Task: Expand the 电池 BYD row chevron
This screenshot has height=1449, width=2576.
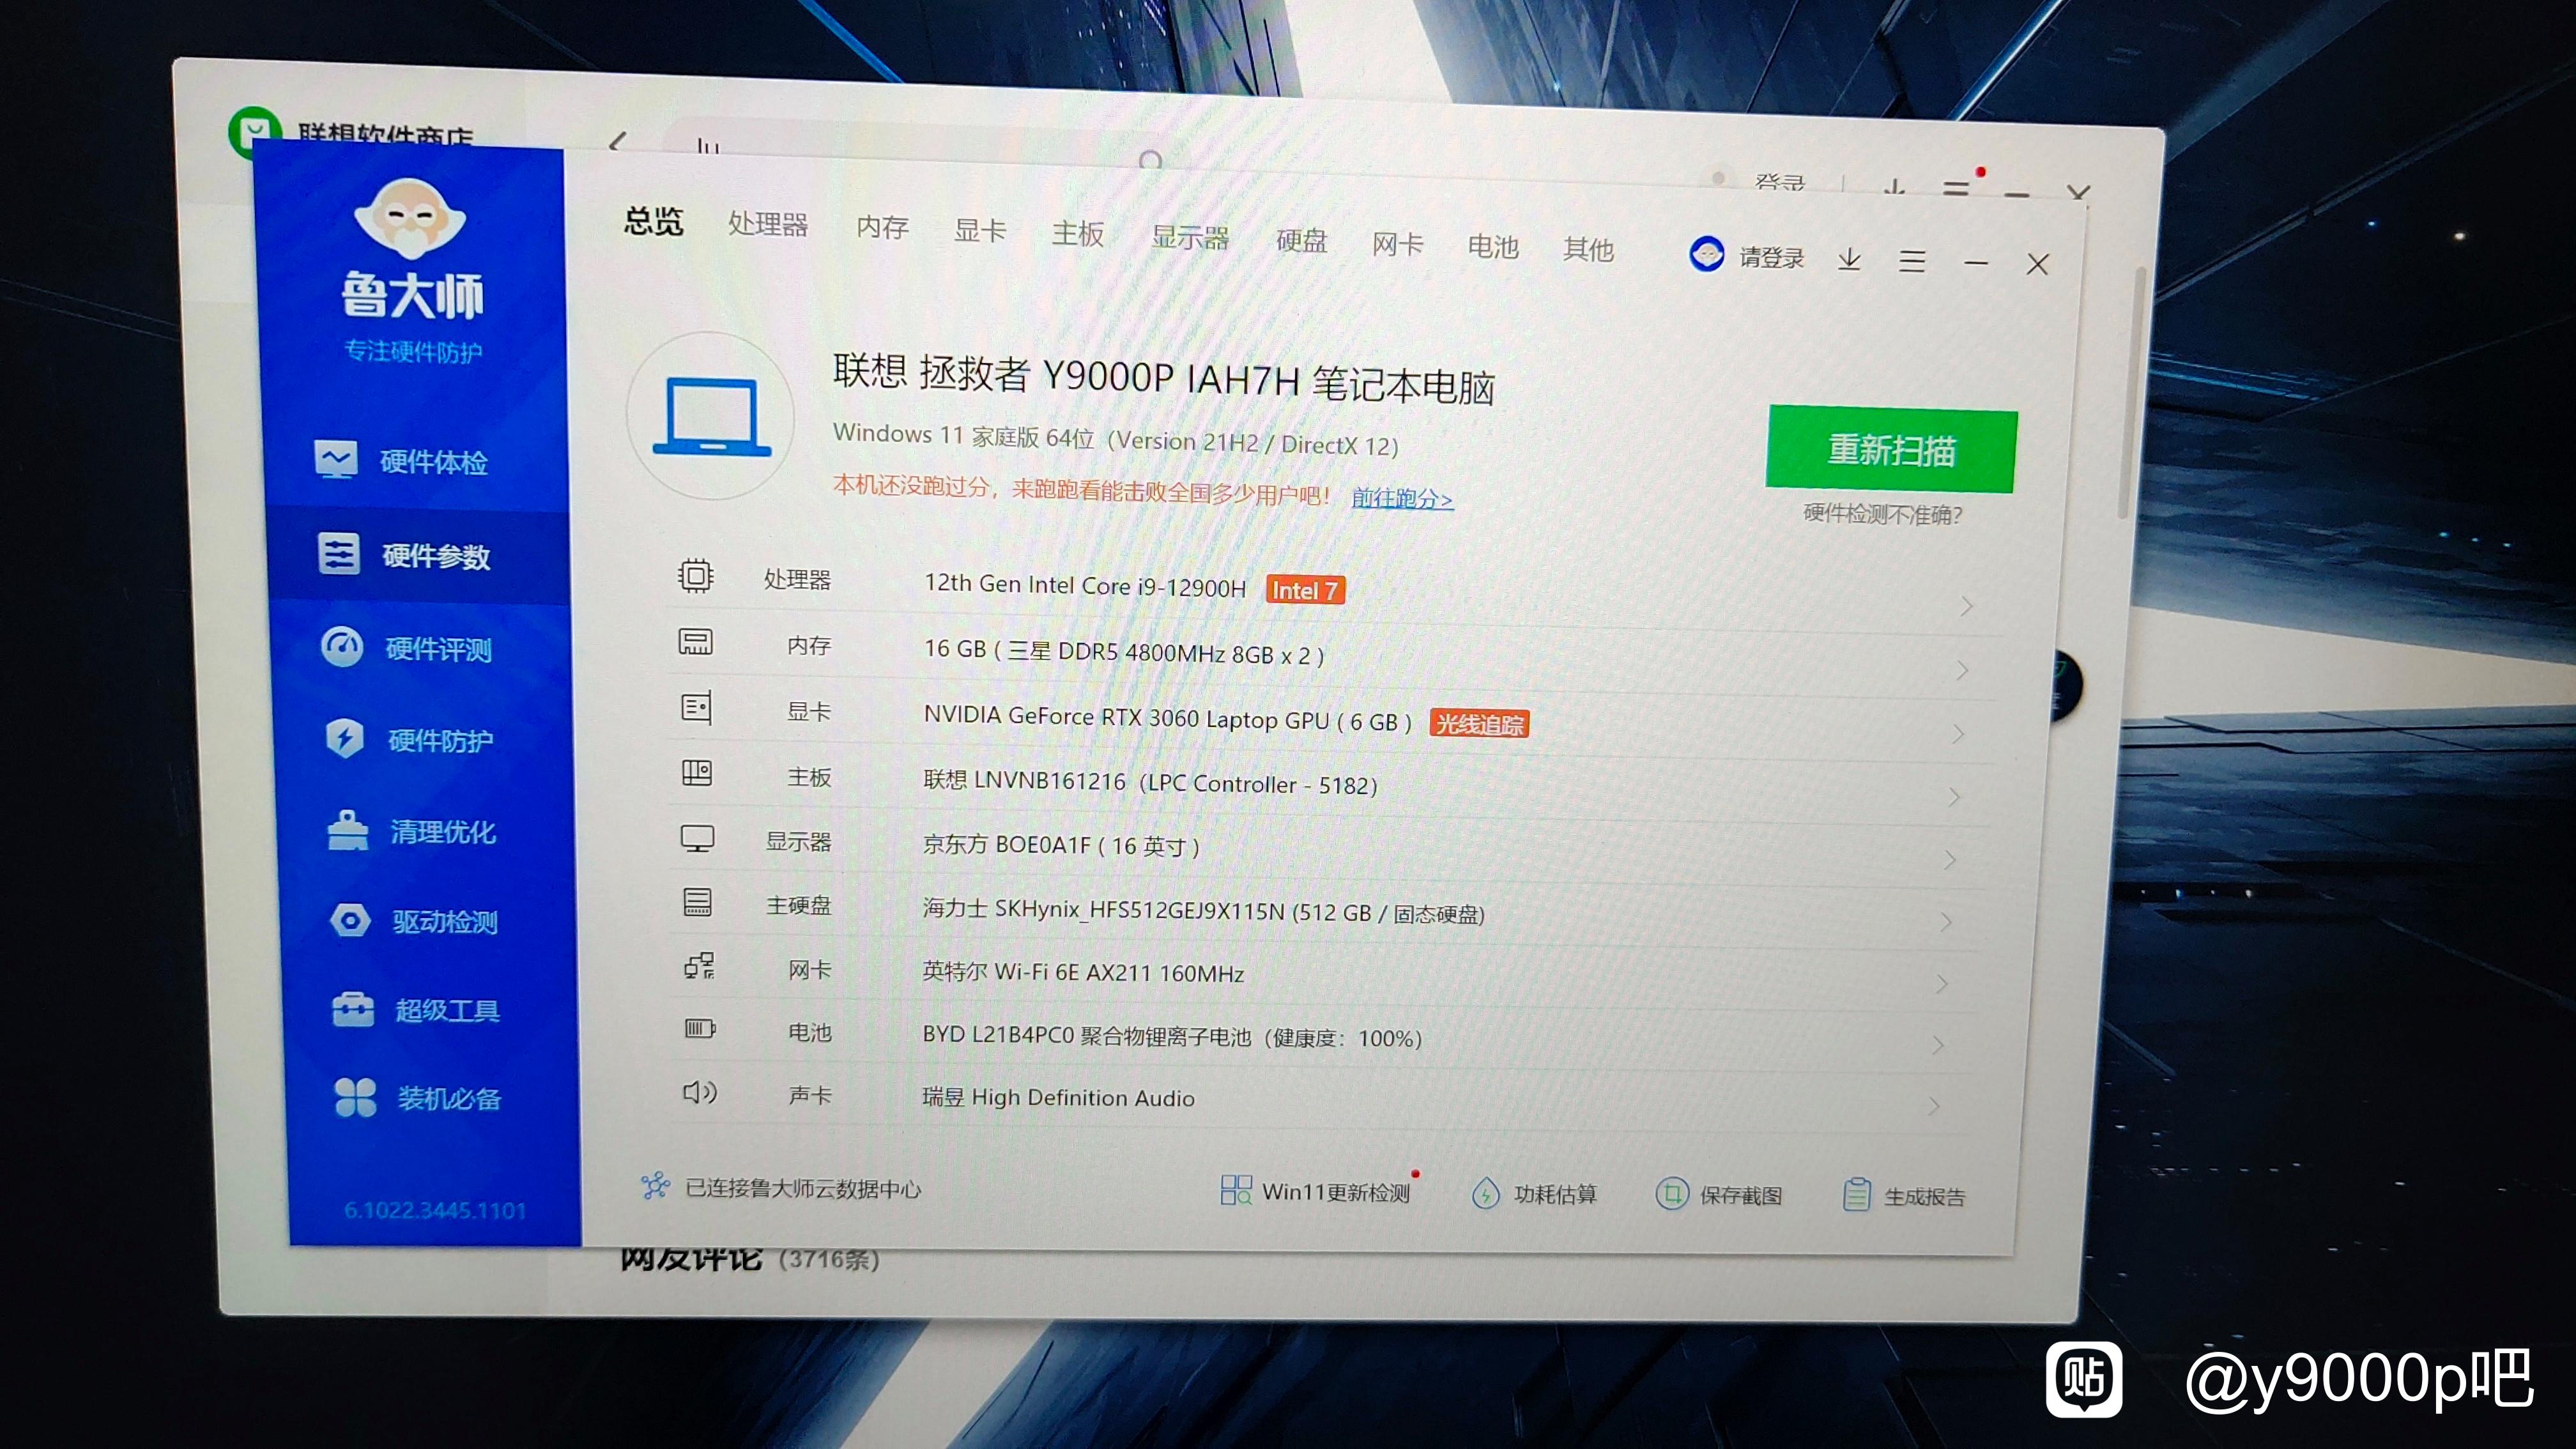Action: (x=1938, y=1045)
